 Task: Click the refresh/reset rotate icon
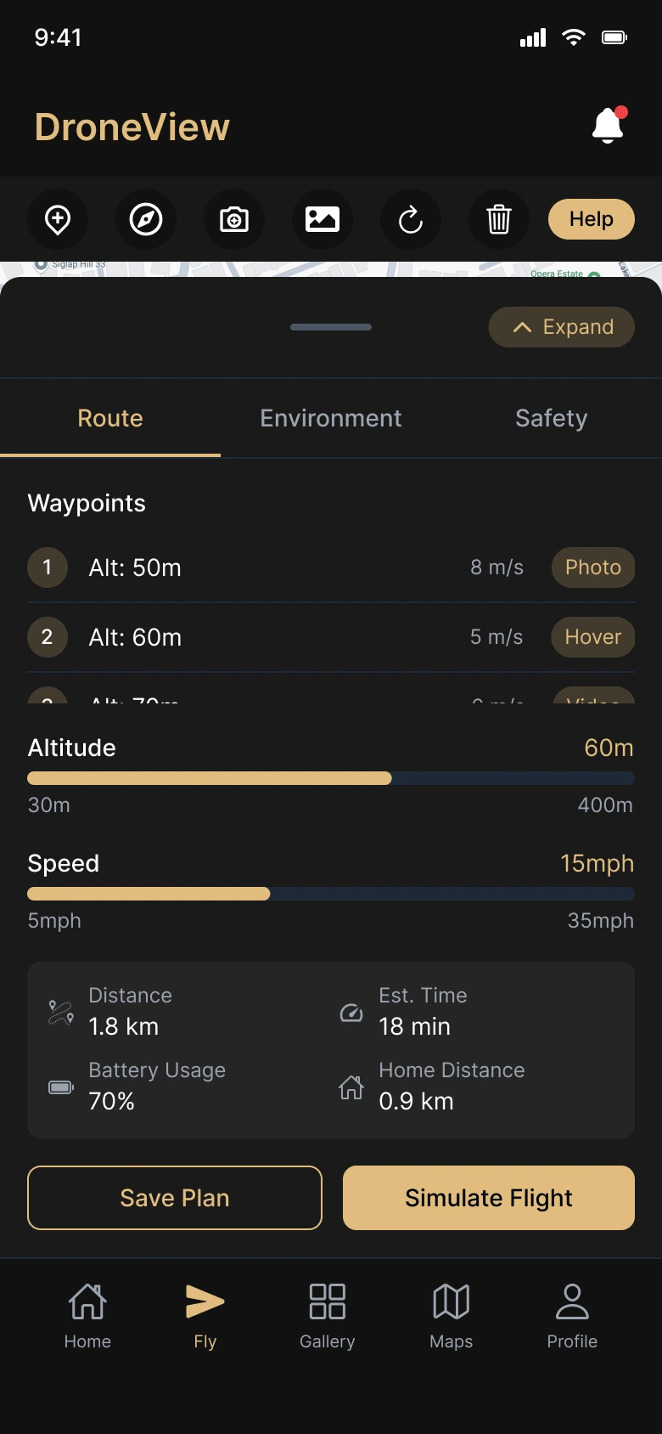pyautogui.click(x=411, y=219)
